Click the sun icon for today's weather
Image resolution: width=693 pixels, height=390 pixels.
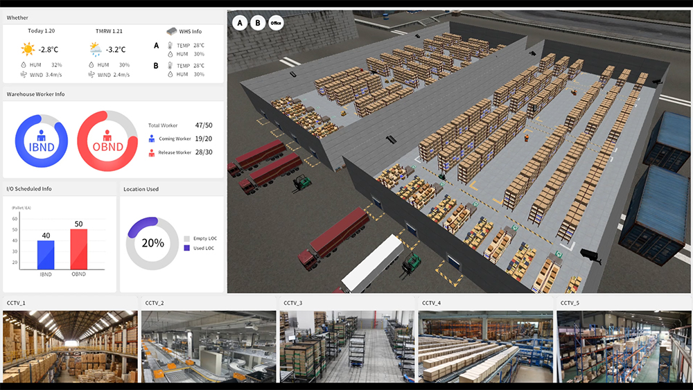[x=28, y=49]
